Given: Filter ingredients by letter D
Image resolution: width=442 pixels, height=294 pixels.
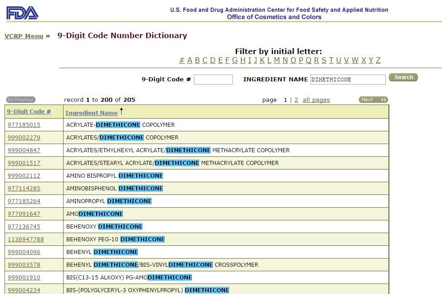Looking at the screenshot, I should coord(213,60).
